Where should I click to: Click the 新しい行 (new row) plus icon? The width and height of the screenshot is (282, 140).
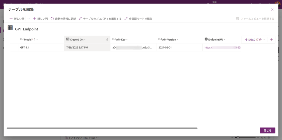(x=11, y=19)
